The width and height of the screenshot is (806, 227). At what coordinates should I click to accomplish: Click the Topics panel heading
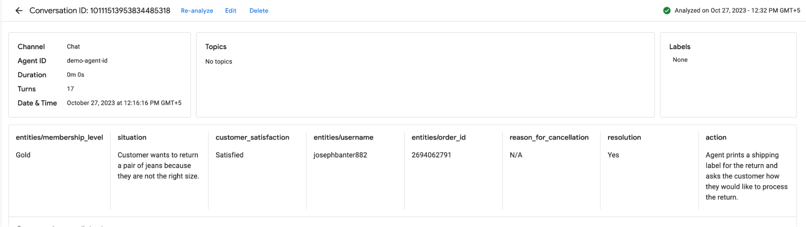tap(216, 47)
